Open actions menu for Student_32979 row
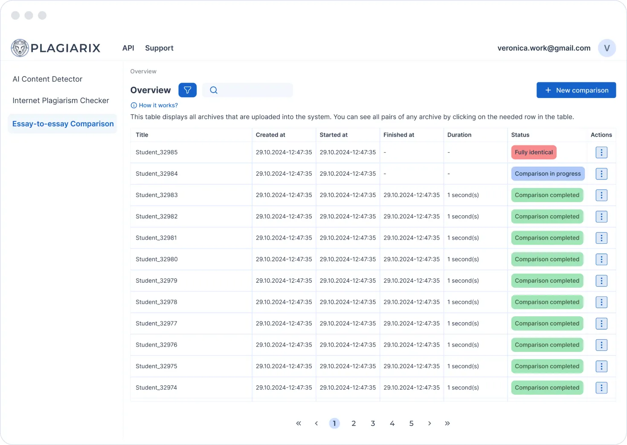Screen dimensions: 627x445 (x=601, y=280)
